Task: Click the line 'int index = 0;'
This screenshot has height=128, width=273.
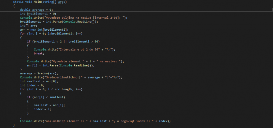Action: point(32,85)
